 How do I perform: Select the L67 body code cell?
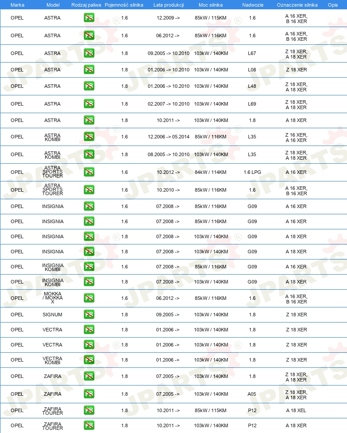(x=252, y=53)
